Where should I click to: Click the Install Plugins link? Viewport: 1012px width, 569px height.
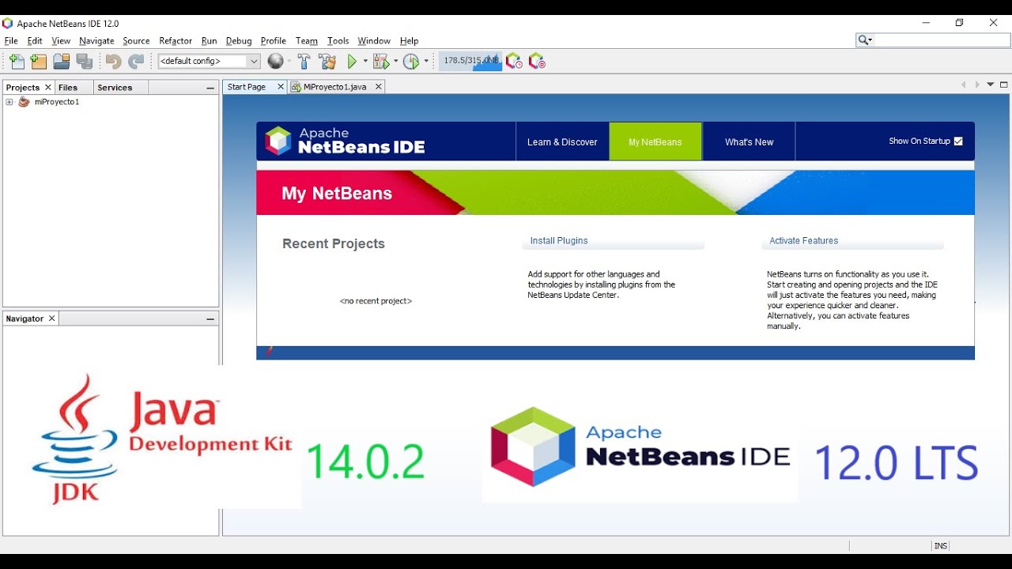point(559,241)
